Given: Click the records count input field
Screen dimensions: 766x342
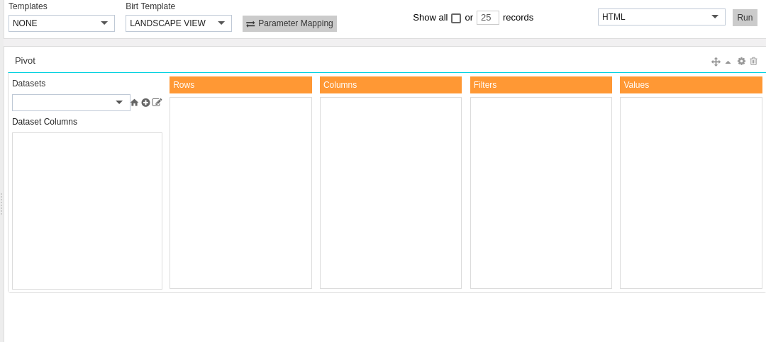Looking at the screenshot, I should [x=488, y=18].
